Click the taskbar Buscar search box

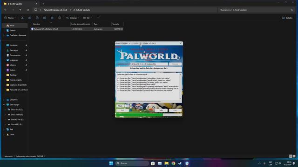point(132,163)
